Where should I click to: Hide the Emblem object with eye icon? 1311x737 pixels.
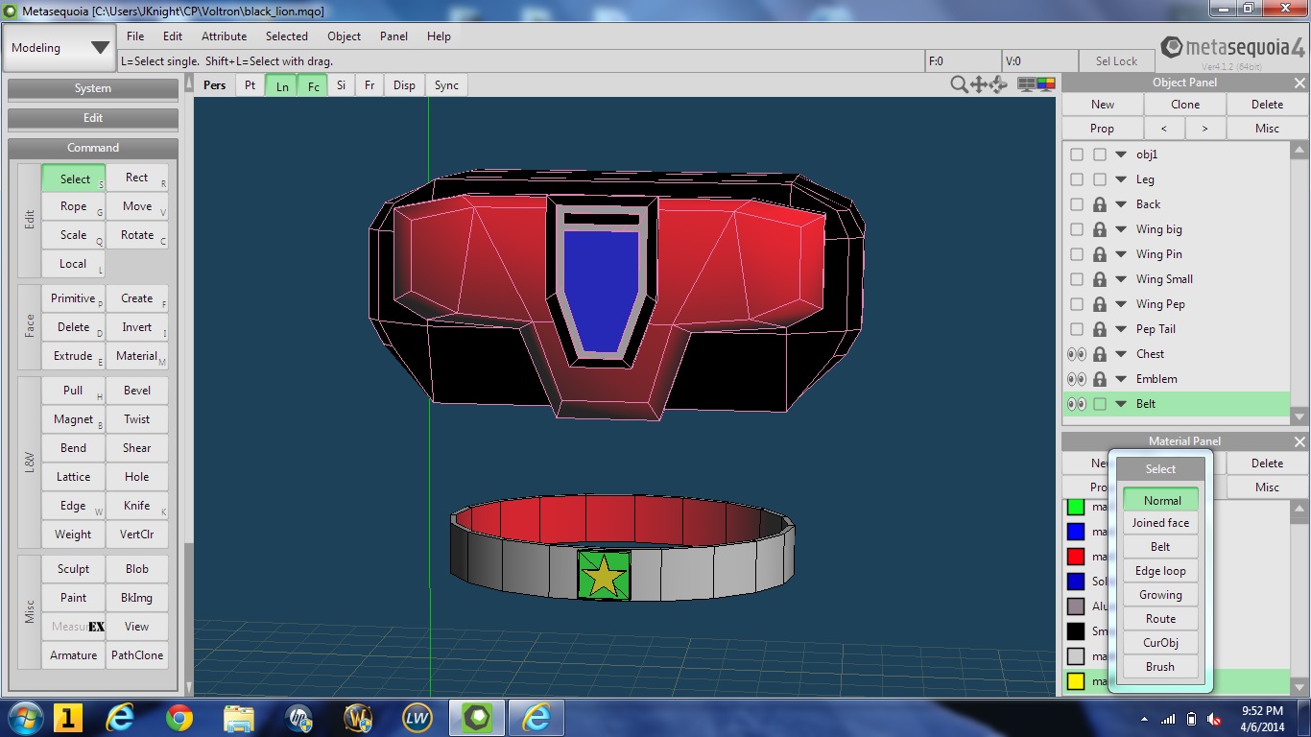pos(1077,379)
